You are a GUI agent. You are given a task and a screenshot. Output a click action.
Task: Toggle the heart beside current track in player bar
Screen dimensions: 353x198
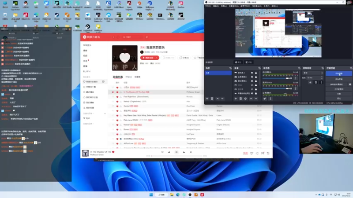tap(113, 152)
